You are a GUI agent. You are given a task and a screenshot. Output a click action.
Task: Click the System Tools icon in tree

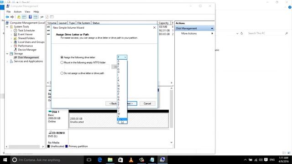pos(11,26)
